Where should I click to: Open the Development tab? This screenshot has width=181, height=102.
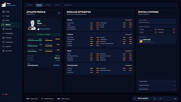(x=68, y=5)
